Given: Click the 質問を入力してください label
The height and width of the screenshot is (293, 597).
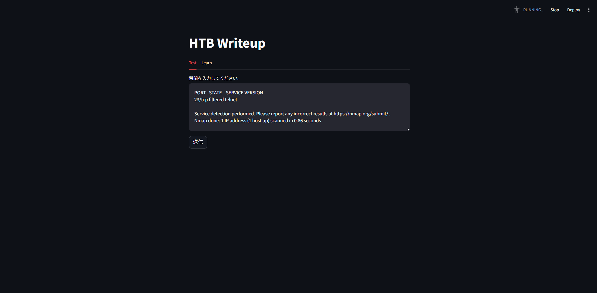Looking at the screenshot, I should point(214,78).
